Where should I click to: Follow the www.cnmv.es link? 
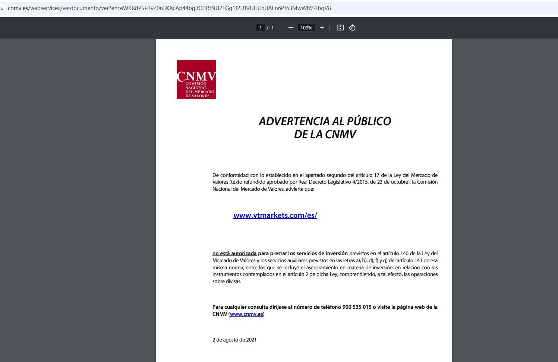(246, 314)
